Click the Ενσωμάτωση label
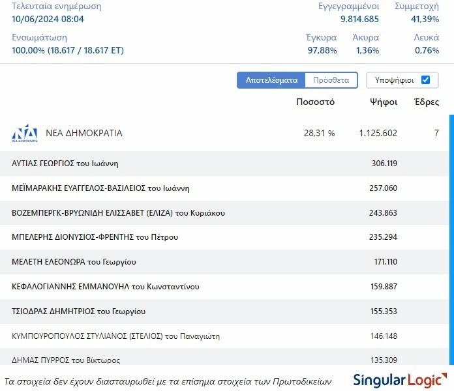454x391 pixels. click(39, 38)
